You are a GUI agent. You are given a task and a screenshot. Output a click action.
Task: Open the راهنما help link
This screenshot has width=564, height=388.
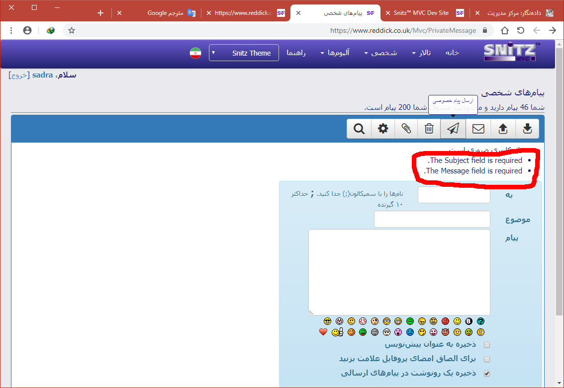click(x=296, y=53)
